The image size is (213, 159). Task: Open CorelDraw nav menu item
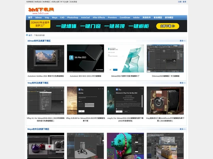pos(125,18)
